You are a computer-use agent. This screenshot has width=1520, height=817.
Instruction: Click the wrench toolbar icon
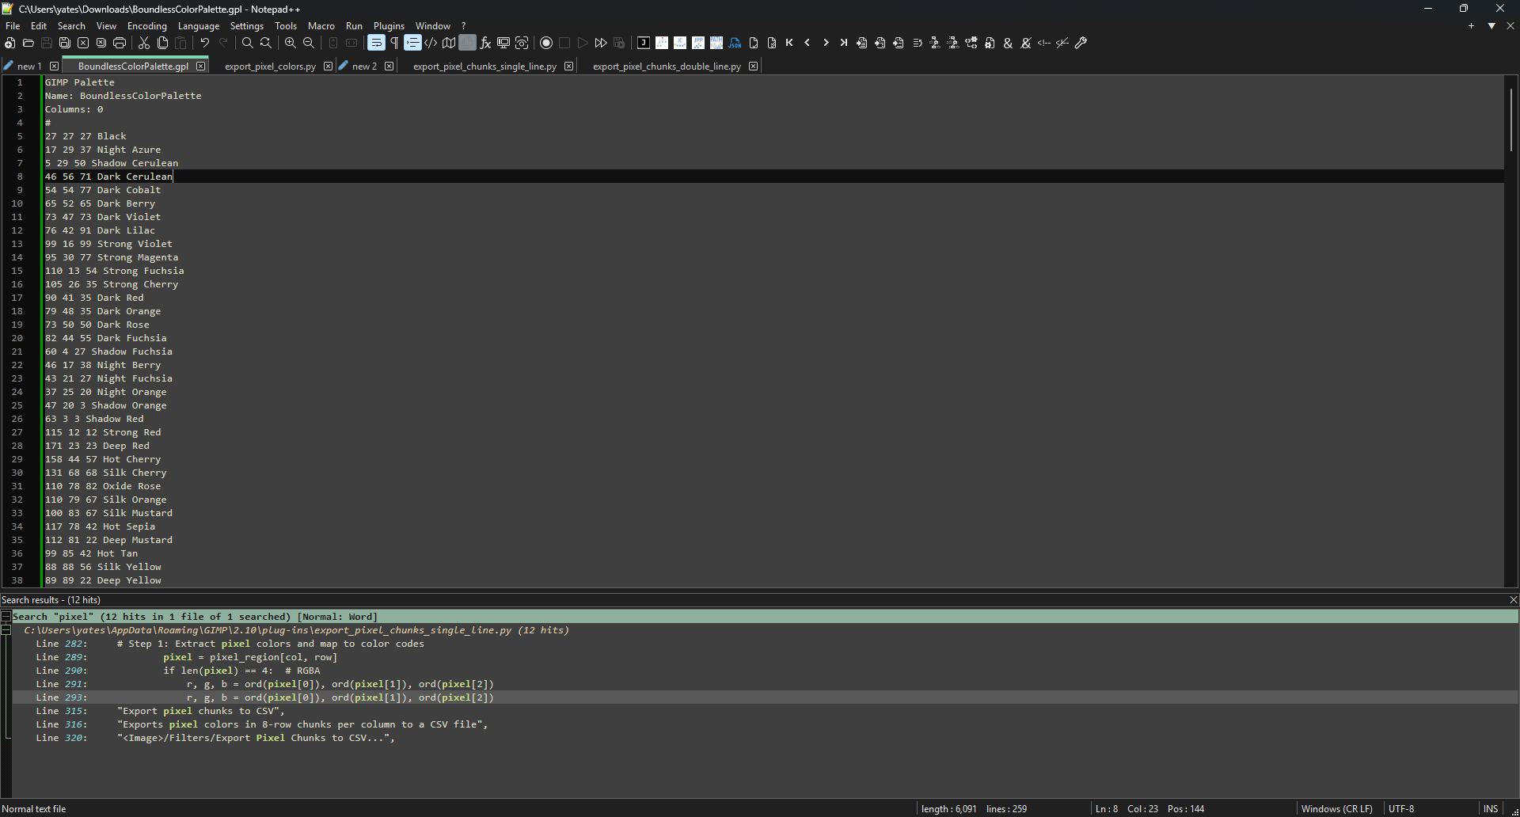(x=1081, y=43)
